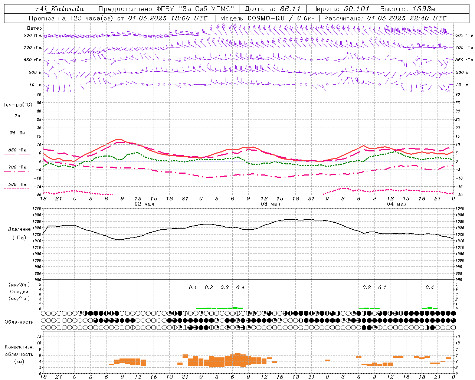The image size is (475, 380).
Task: Click the 850 гПа entry in temperature legend
Action: (x=17, y=150)
